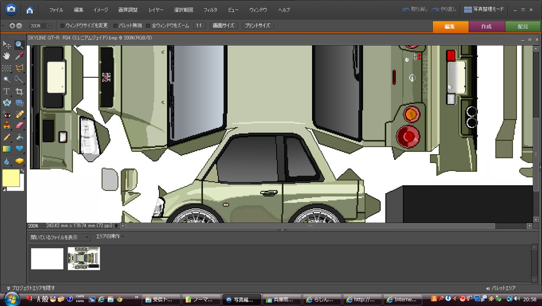Click やり直し redo button
Viewport: 542px width, 306px height.
(444, 9)
